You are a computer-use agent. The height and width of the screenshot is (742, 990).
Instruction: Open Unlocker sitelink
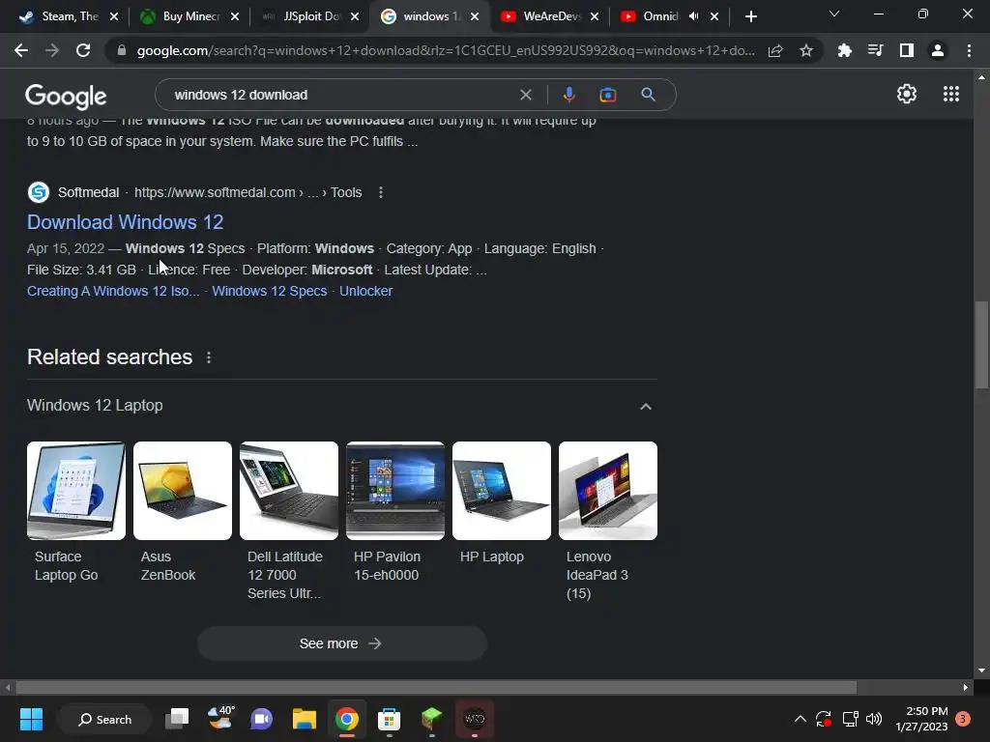point(366,291)
